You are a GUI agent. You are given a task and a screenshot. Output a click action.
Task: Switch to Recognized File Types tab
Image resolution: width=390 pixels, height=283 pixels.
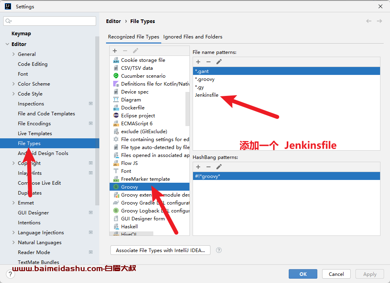tap(133, 37)
